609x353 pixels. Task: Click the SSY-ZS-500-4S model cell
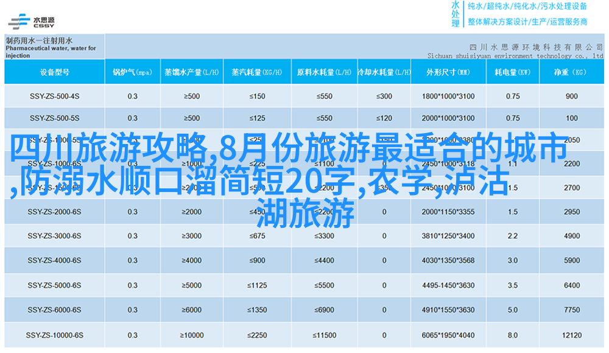54,96
